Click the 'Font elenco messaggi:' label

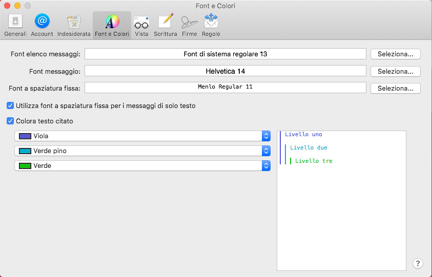point(46,54)
